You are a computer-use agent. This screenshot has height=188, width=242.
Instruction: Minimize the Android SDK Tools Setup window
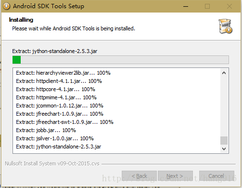(x=186, y=6)
